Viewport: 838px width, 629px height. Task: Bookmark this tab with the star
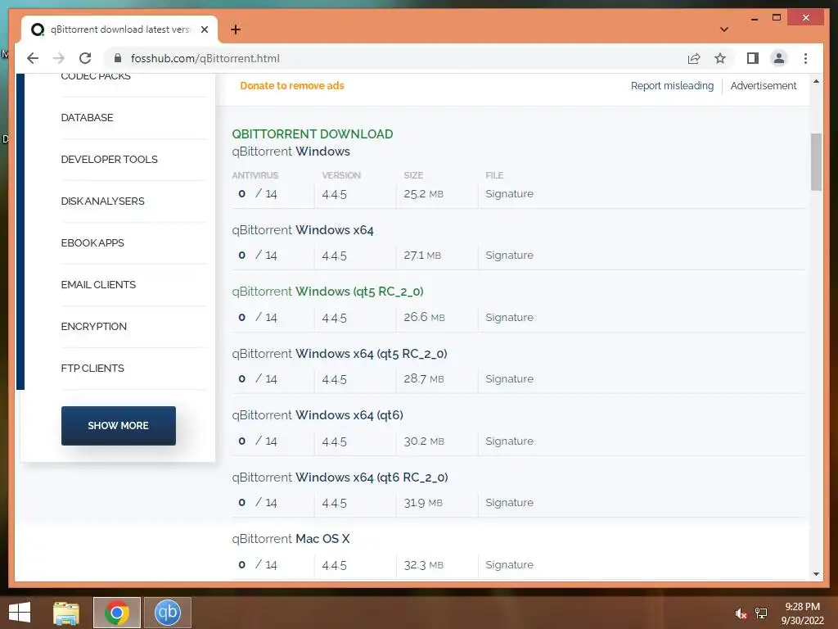click(720, 58)
